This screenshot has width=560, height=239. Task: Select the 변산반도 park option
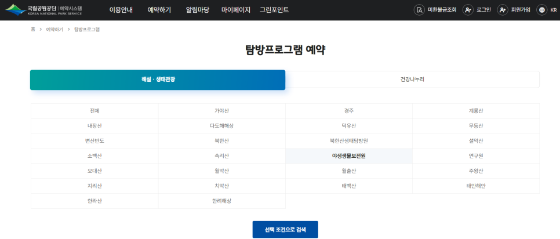(94, 141)
